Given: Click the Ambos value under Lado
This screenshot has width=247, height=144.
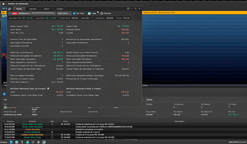Looking at the screenshot, I should click(35, 115).
